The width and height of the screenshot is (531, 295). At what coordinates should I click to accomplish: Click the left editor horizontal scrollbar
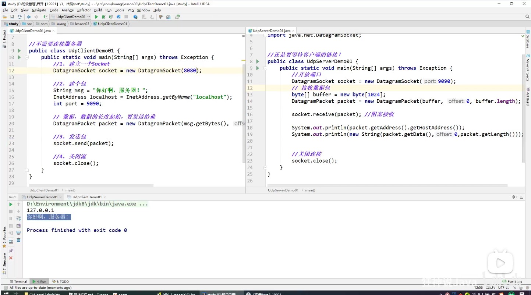point(91,185)
